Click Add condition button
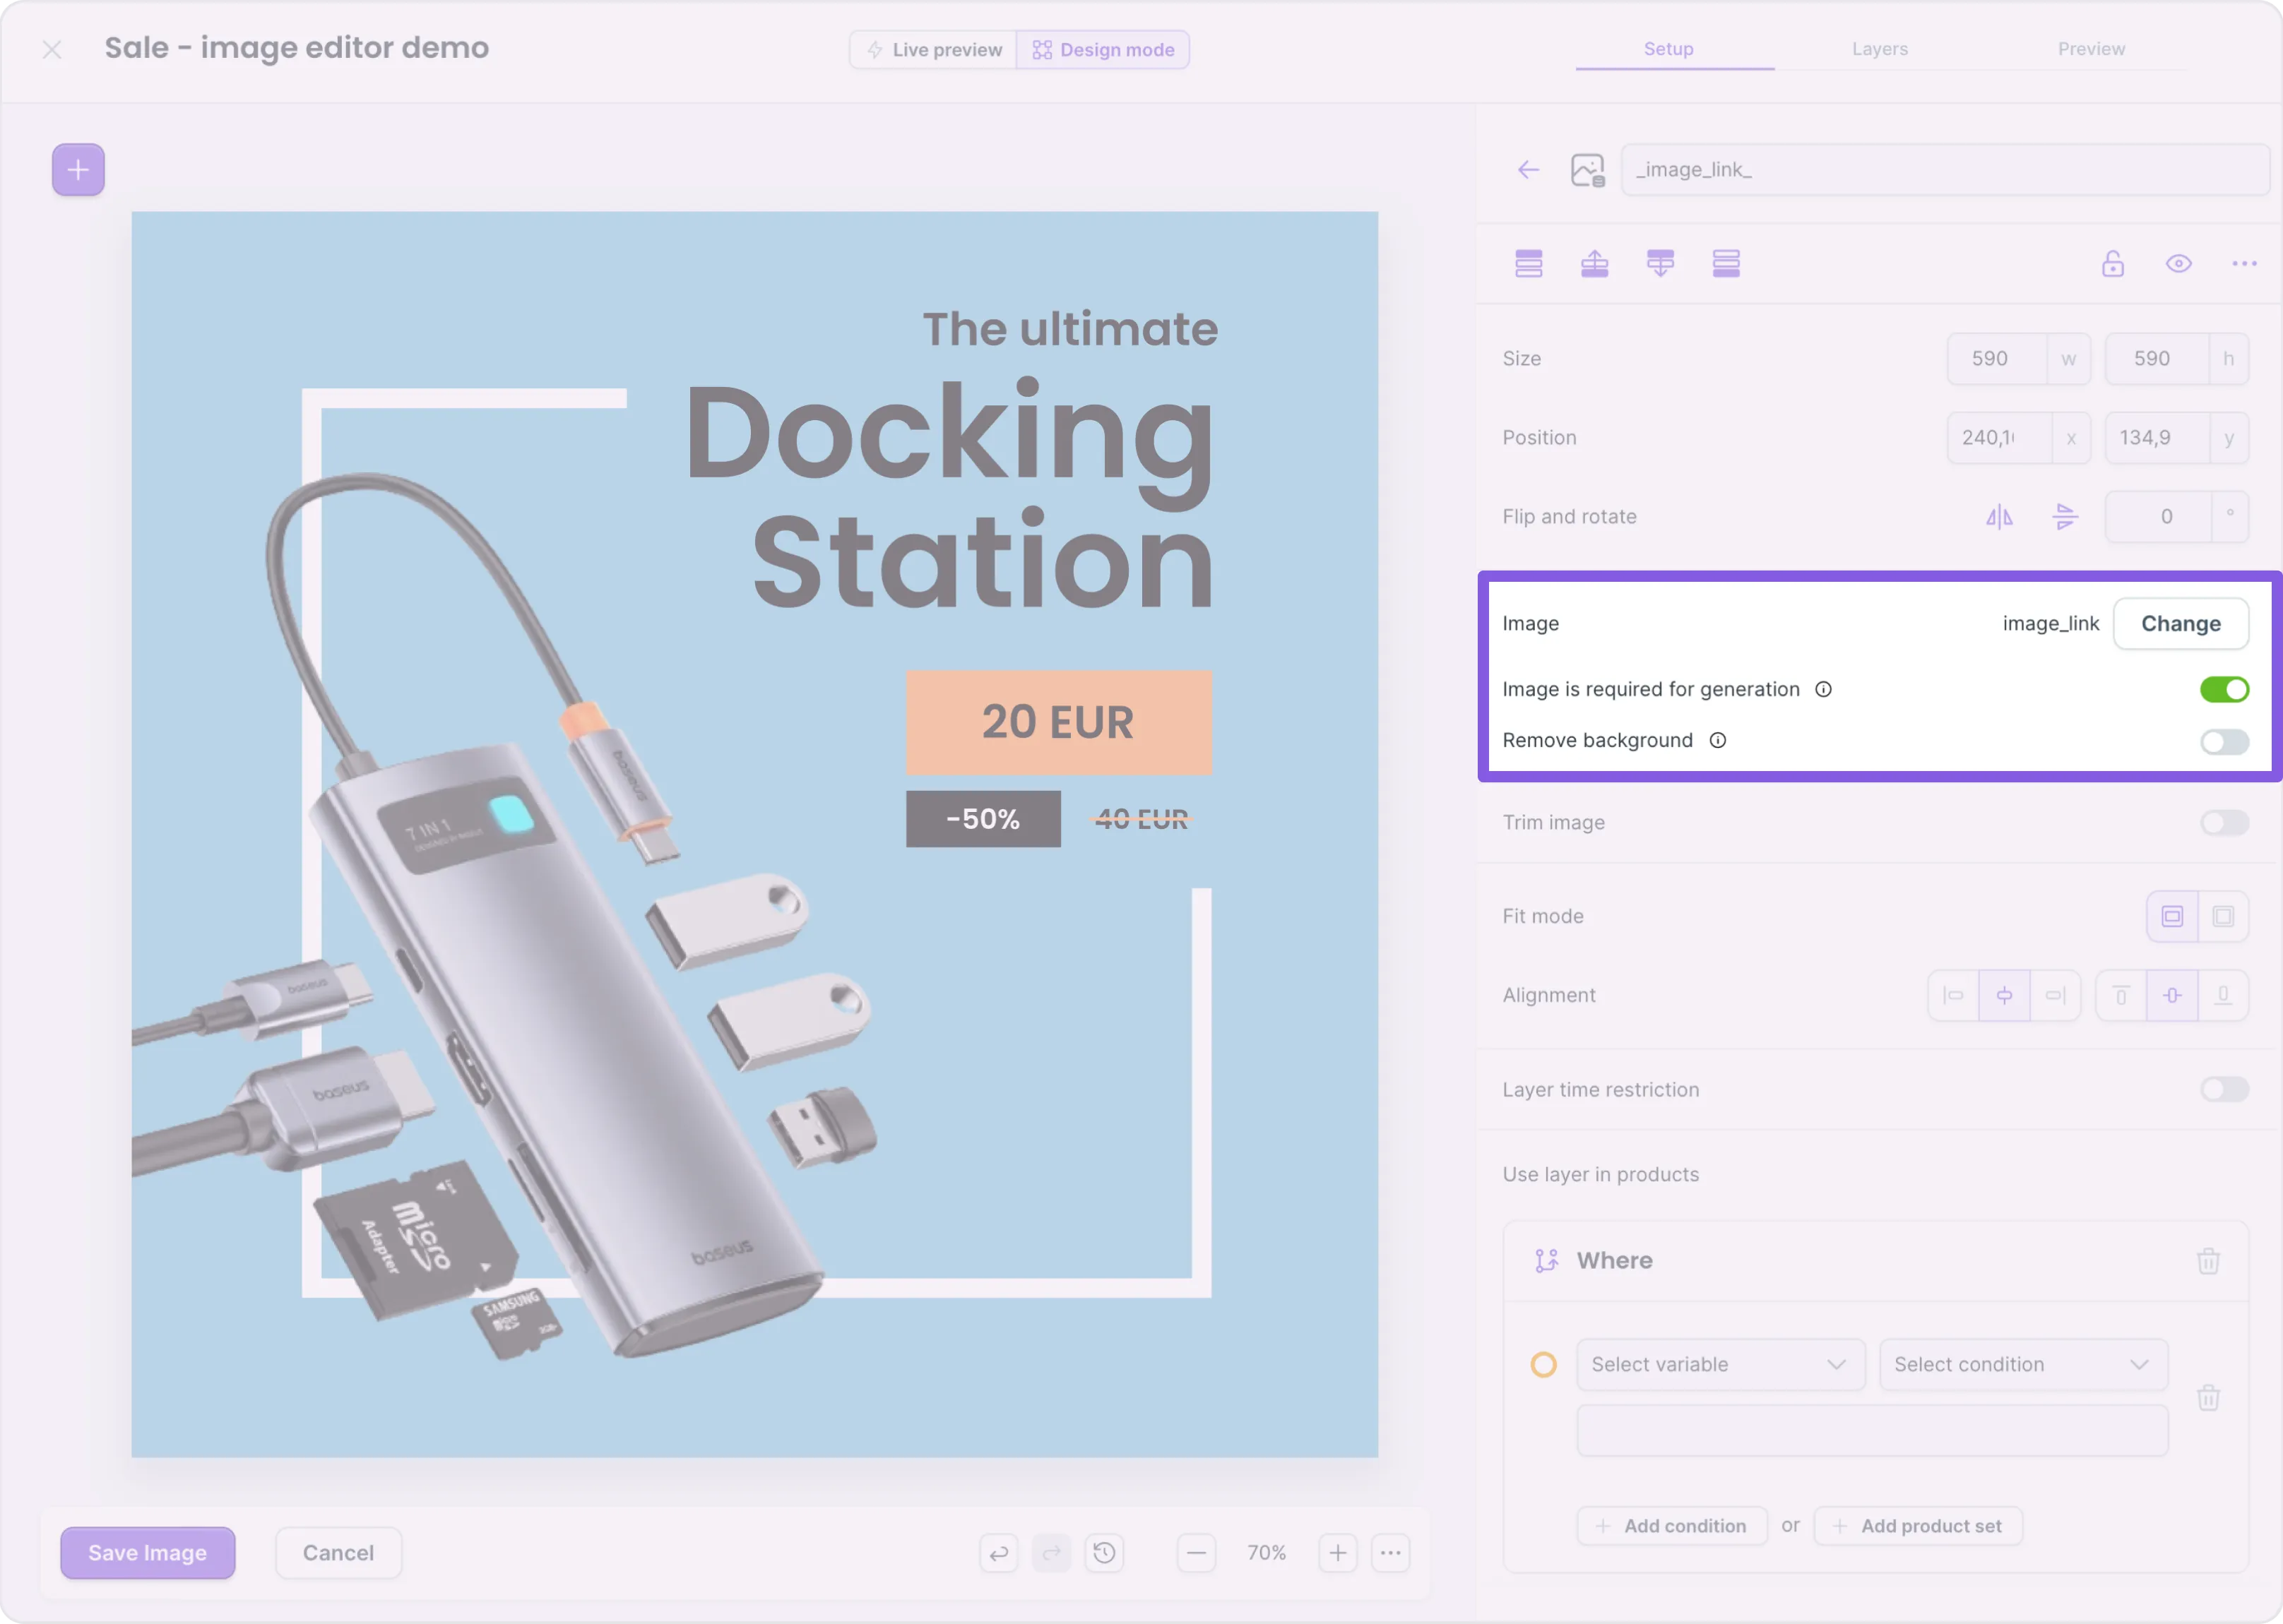2283x1624 pixels. point(1672,1525)
